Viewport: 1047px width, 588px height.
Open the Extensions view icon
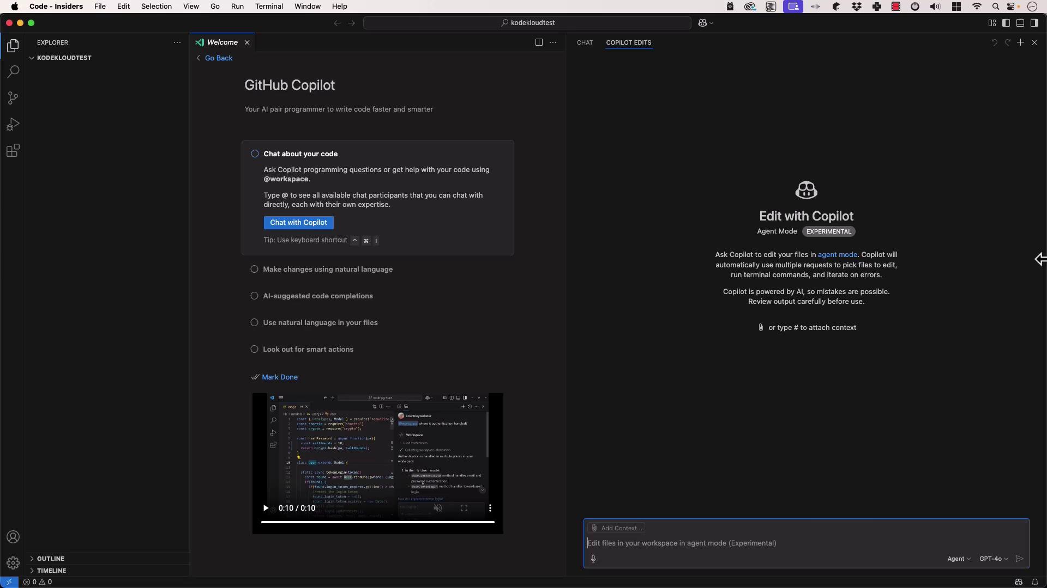pyautogui.click(x=13, y=151)
